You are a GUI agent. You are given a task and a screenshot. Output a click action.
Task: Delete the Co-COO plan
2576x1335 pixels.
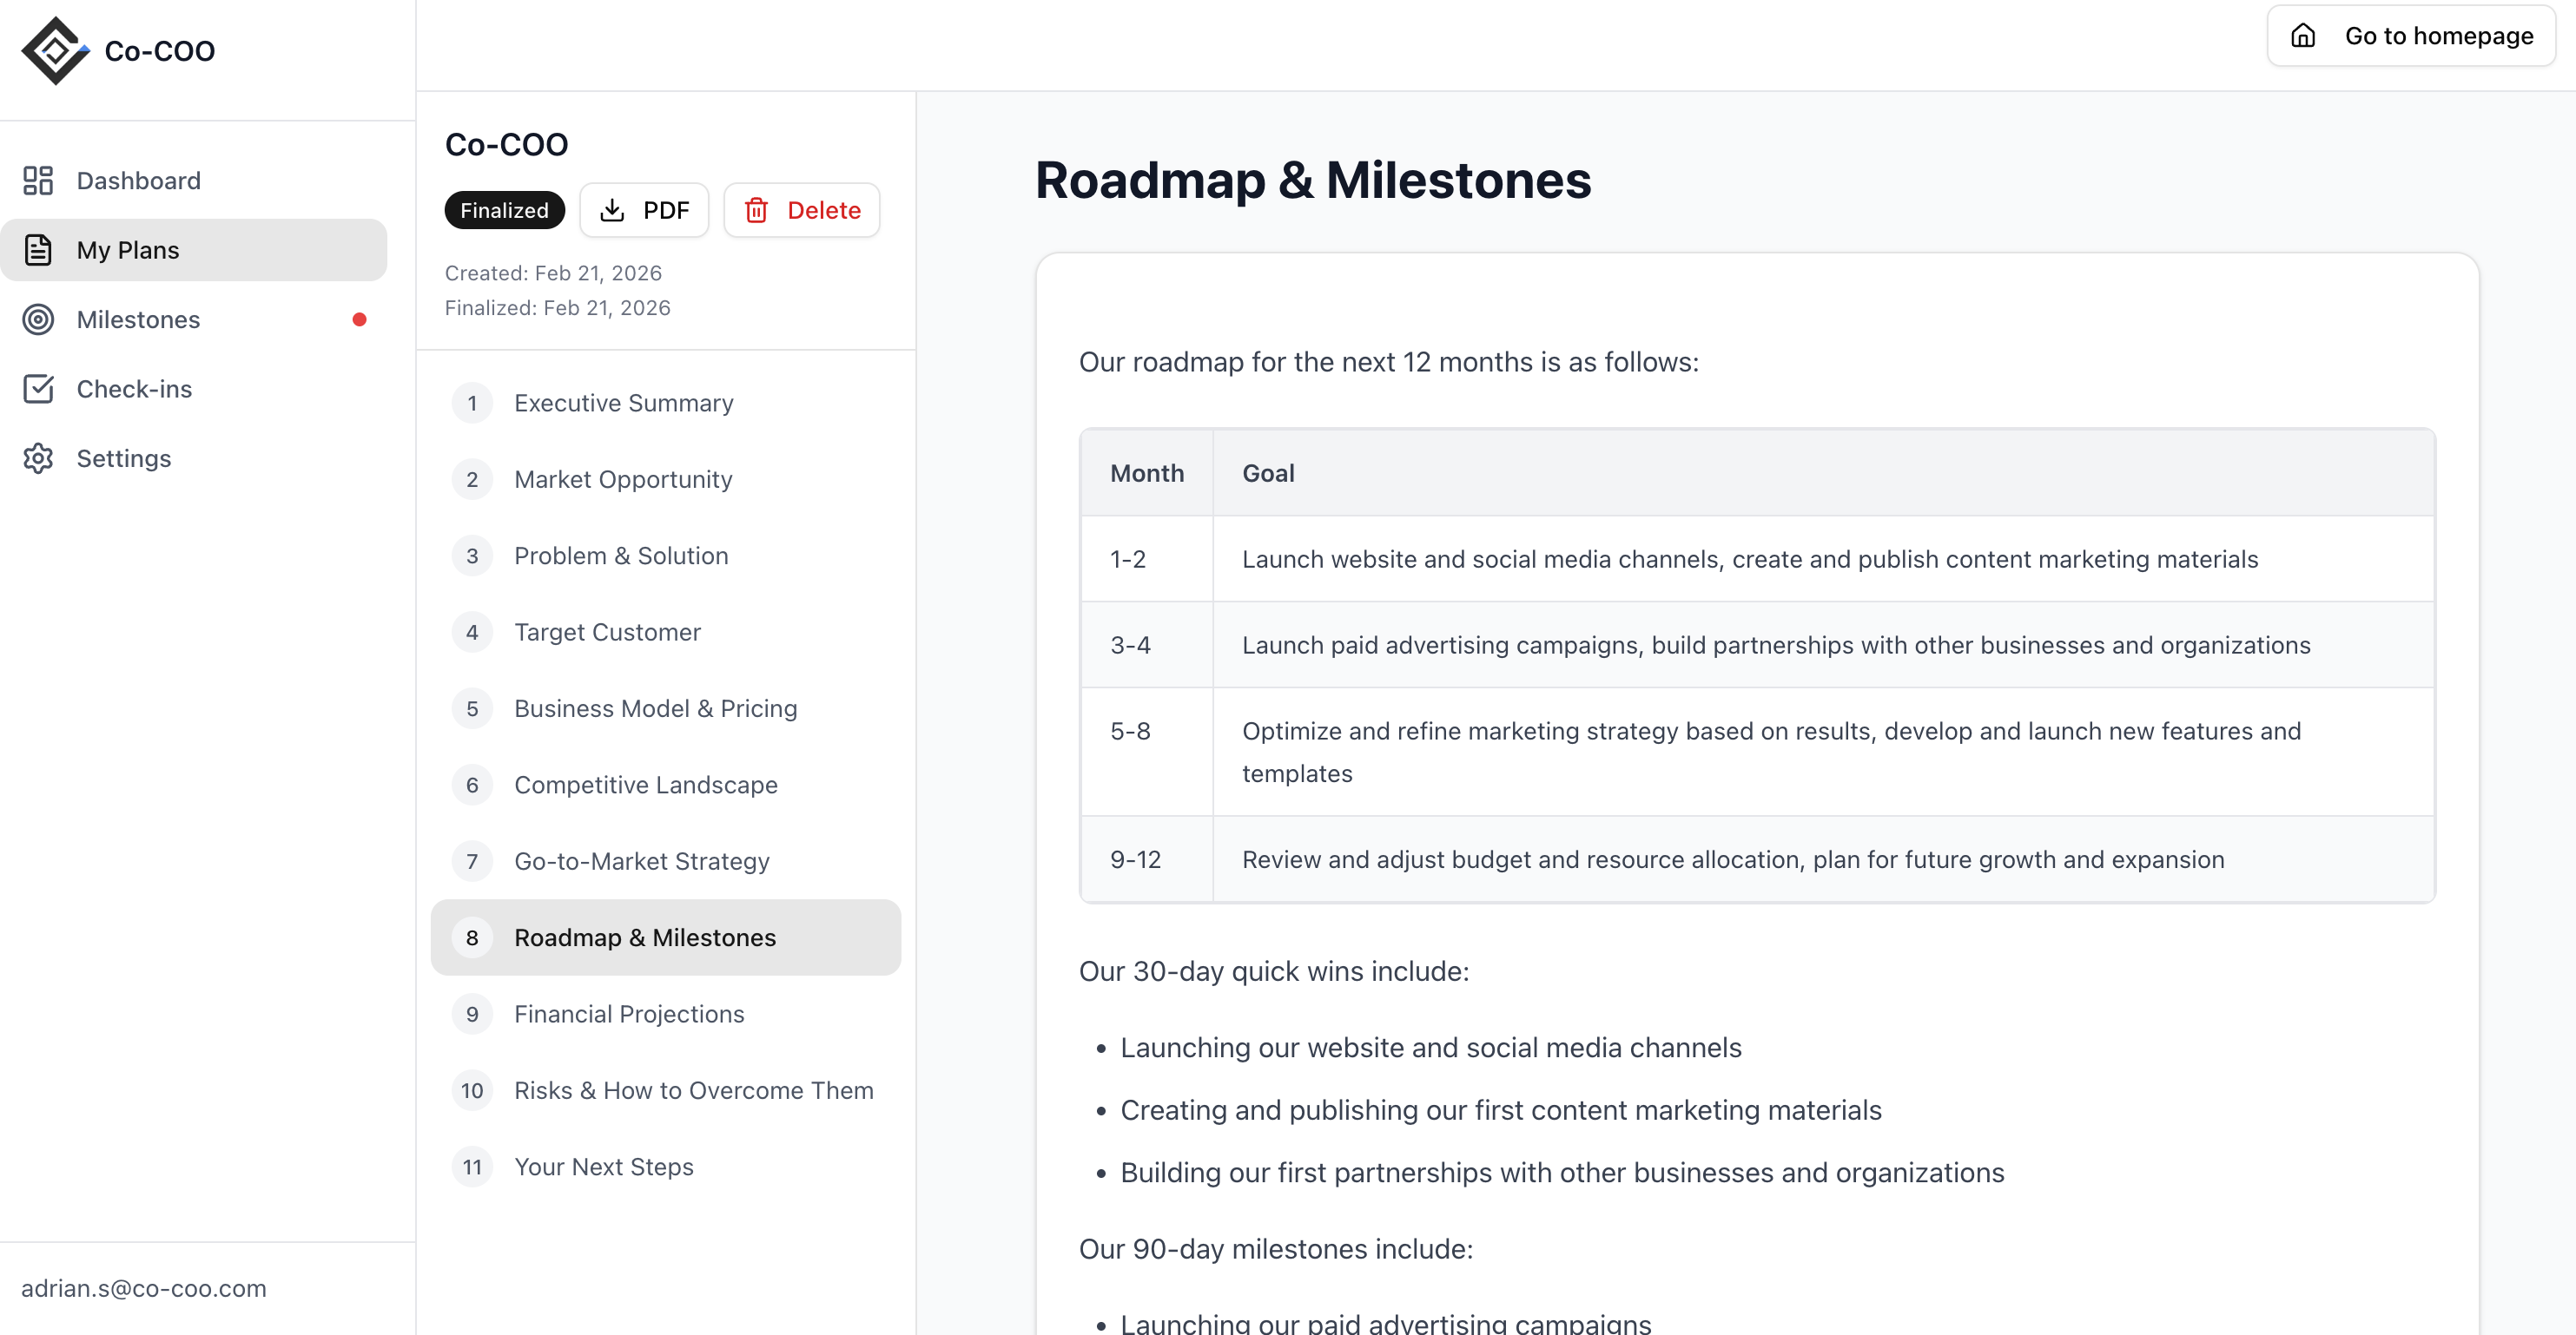[801, 210]
